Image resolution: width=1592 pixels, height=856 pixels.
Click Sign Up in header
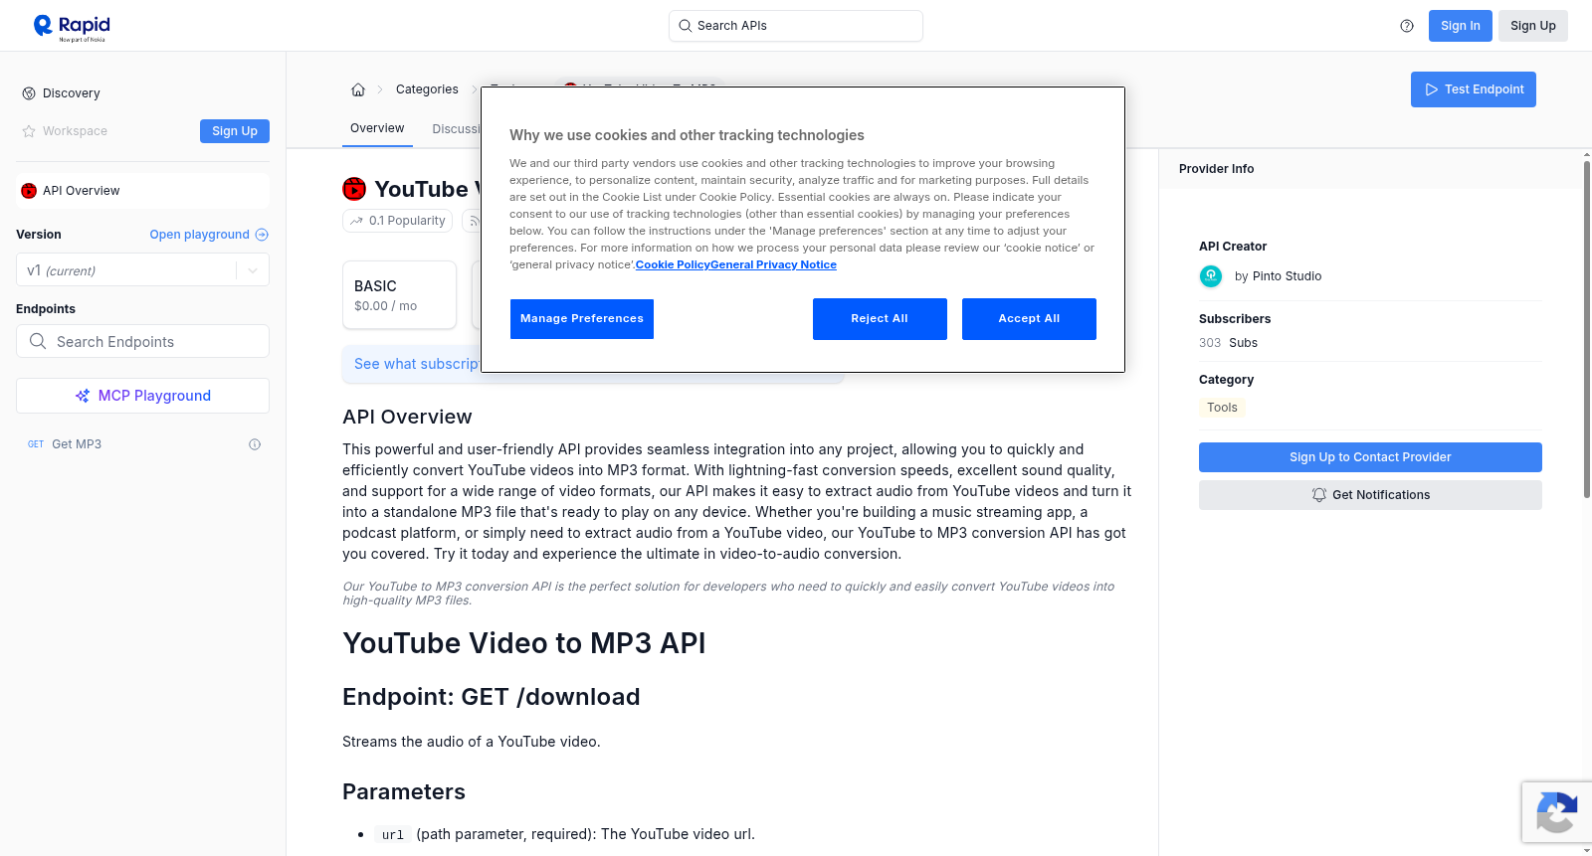pos(1533,26)
